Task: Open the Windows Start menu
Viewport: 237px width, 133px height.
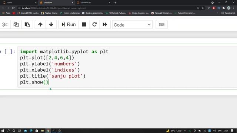Action: [x=3, y=131]
